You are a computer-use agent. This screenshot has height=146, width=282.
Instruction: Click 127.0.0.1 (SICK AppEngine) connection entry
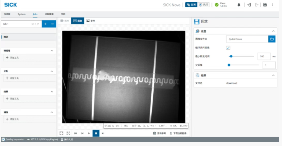pos(42,140)
